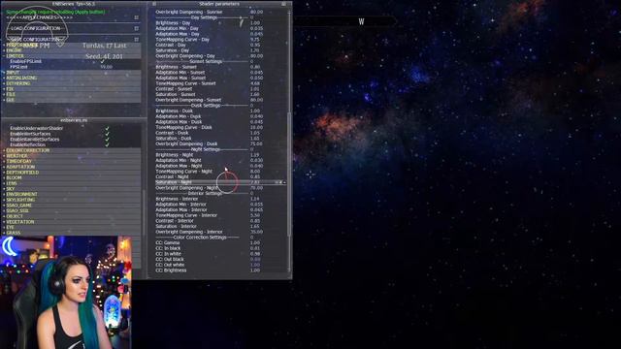
Task: Toggle EnableRainWetSurfaces checkmark
Action: (107, 140)
